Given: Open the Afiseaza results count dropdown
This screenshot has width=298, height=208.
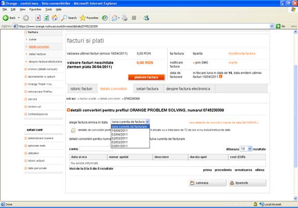Looking at the screenshot, I should point(246,149).
